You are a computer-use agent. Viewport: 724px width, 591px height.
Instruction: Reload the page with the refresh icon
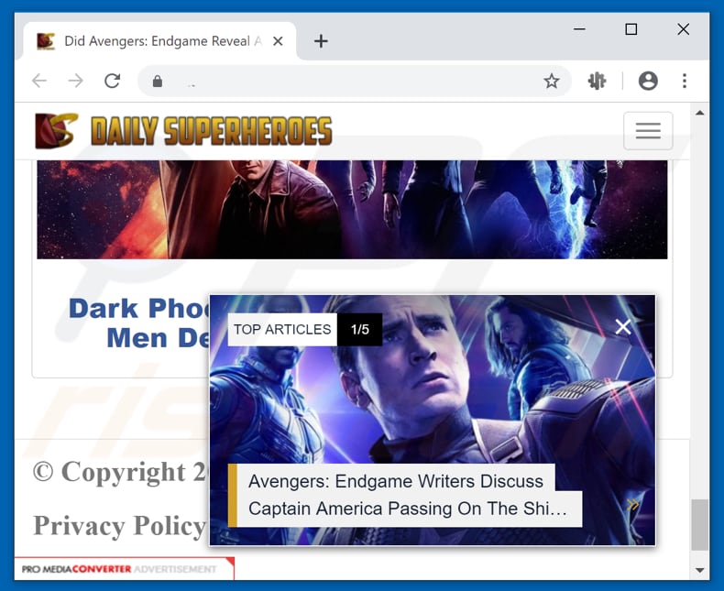[112, 82]
